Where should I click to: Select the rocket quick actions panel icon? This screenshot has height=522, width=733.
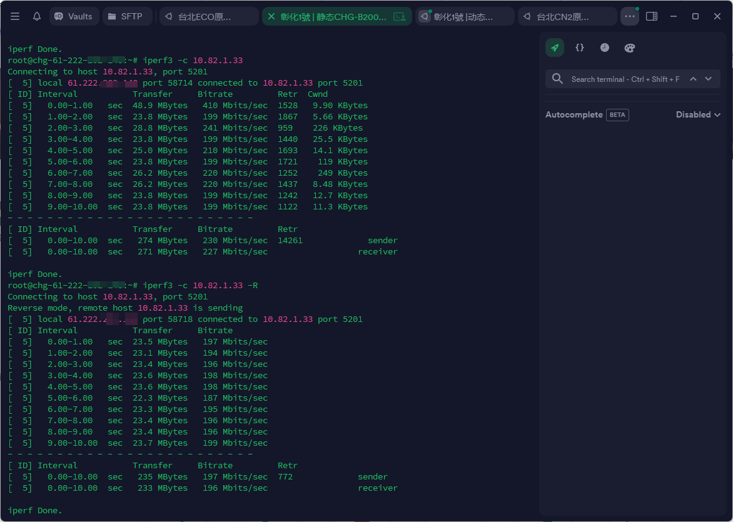click(x=555, y=48)
